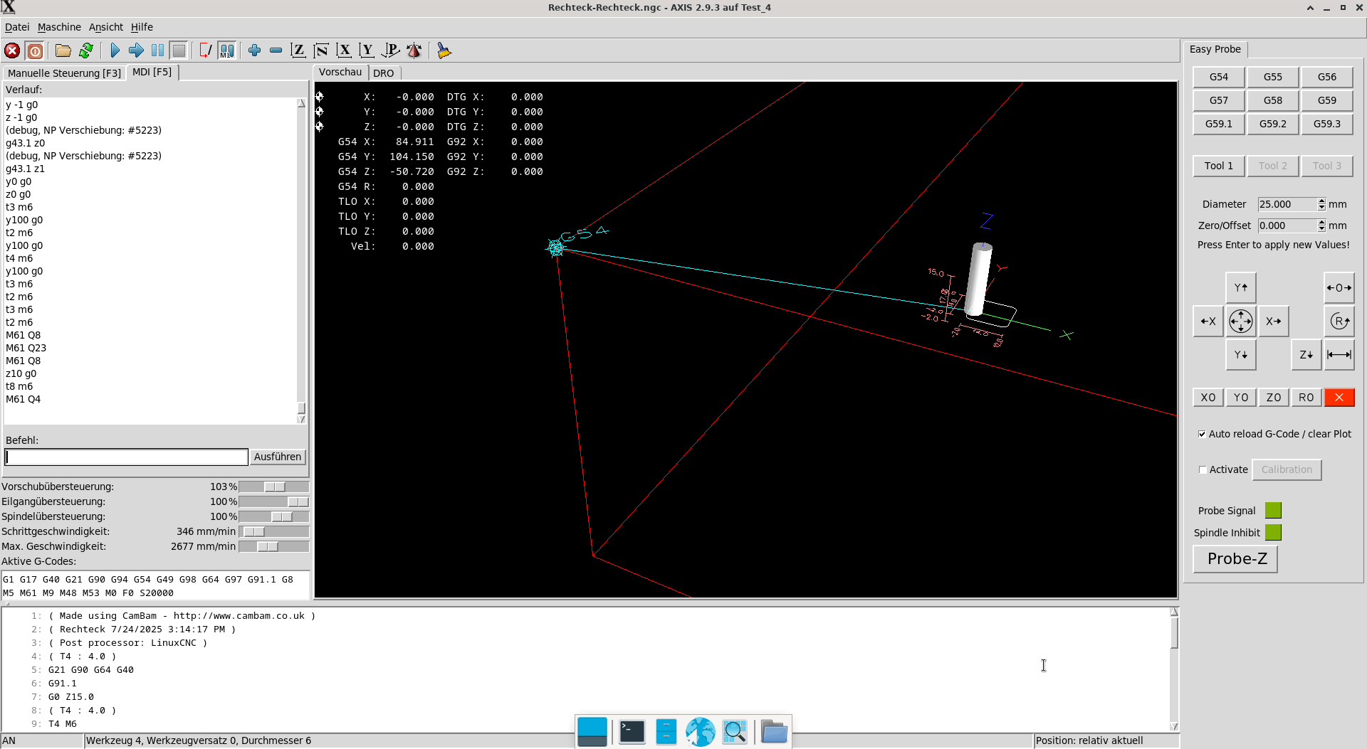1367x749 pixels.
Task: Click the Diameter value field
Action: click(1287, 204)
